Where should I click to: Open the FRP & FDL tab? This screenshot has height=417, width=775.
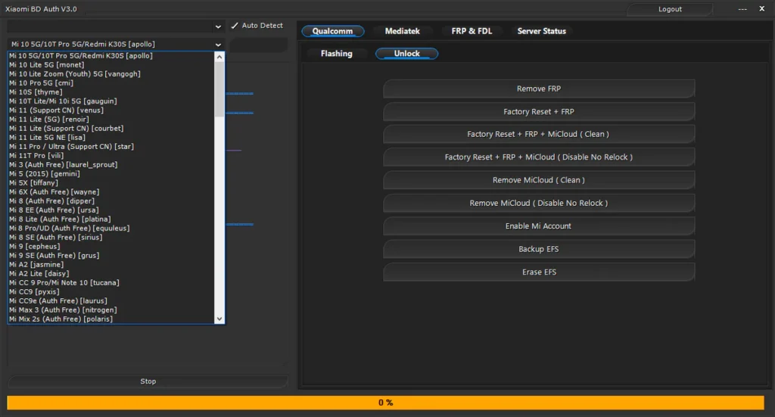tap(472, 31)
